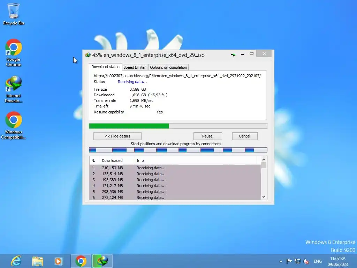Maximize the IDM download dialog
Image resolution: width=357 pixels, height=268 pixels.
(252, 53)
